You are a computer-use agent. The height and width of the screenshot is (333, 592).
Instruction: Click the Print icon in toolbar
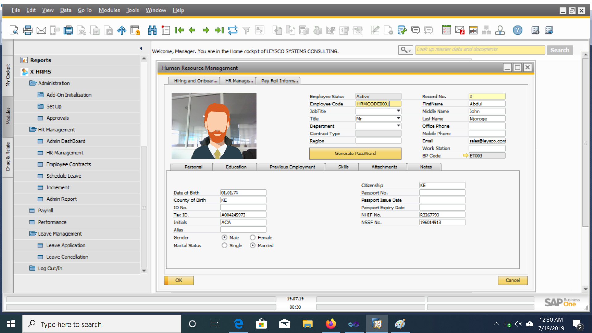28,30
